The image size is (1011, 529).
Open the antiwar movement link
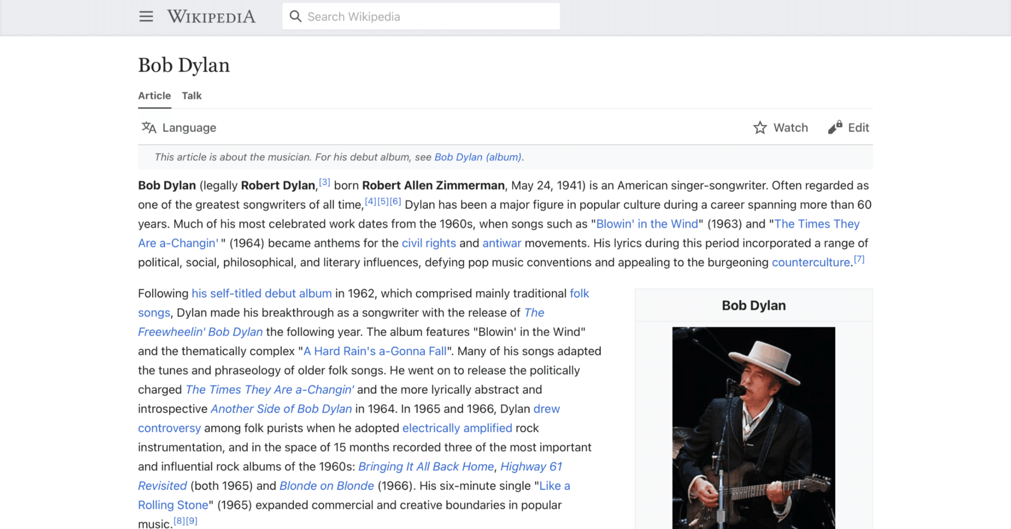click(x=501, y=243)
